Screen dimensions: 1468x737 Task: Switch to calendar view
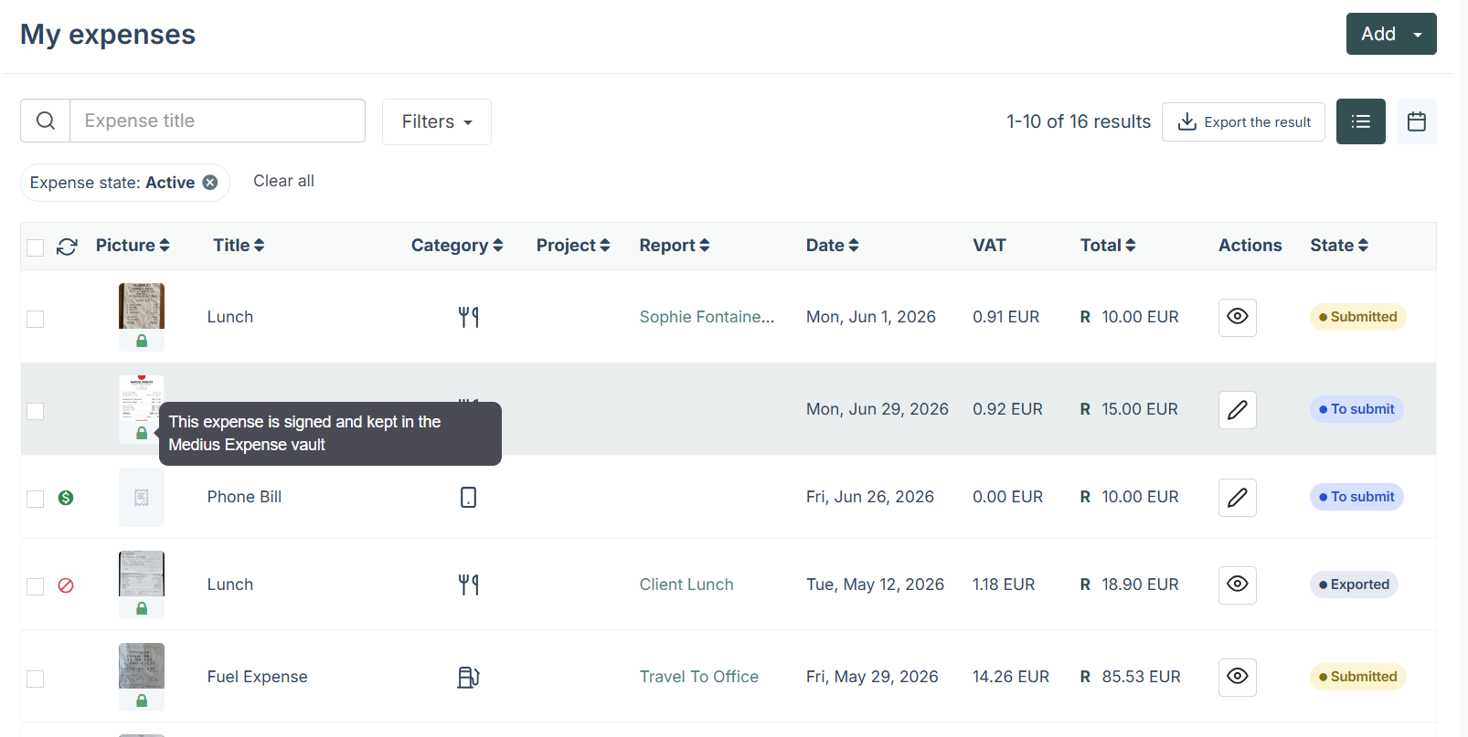coord(1417,121)
